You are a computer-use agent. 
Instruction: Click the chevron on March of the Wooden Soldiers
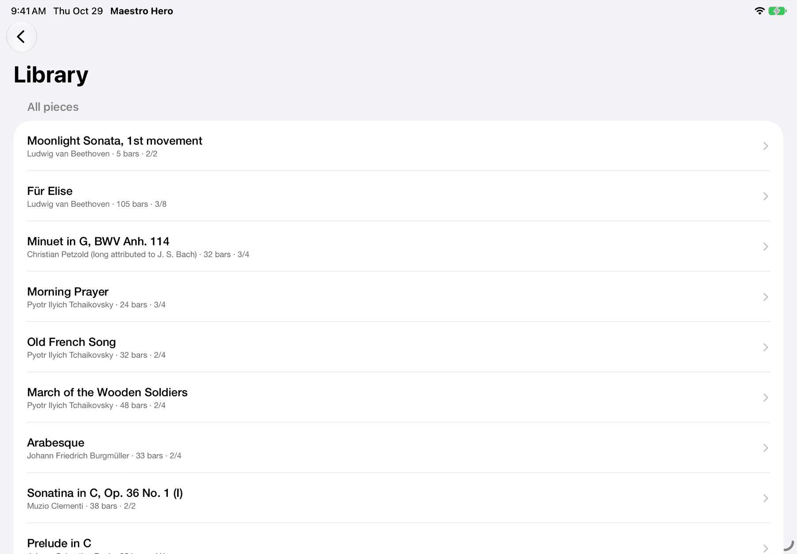(x=766, y=398)
